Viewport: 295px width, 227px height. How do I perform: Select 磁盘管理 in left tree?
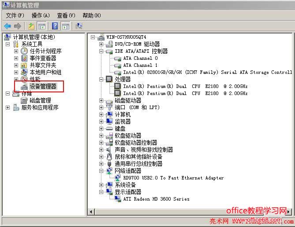[x=40, y=100]
